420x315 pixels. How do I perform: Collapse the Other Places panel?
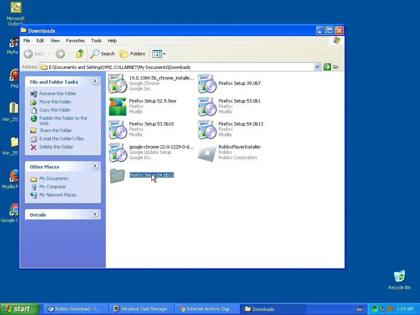95,166
